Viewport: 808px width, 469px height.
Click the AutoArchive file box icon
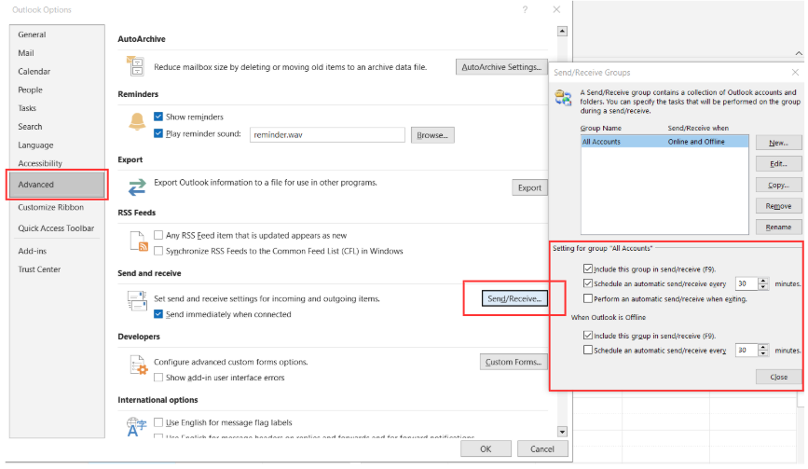click(136, 66)
